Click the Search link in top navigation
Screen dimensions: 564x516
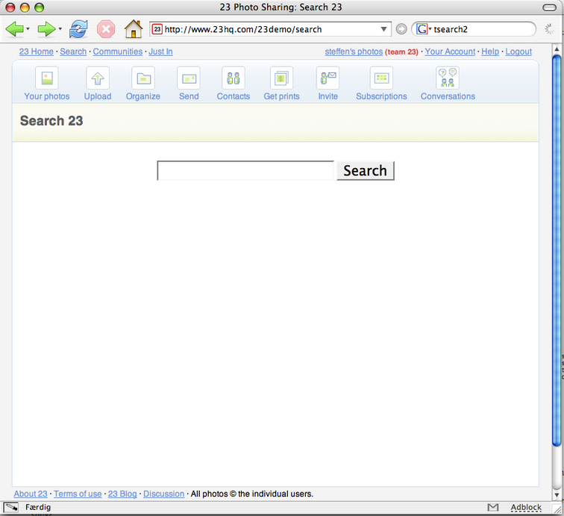[x=73, y=52]
